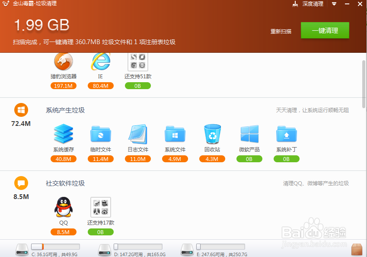
Task: Click the orange Windows category icon beside 系统产生垃圾
Action: point(21,110)
